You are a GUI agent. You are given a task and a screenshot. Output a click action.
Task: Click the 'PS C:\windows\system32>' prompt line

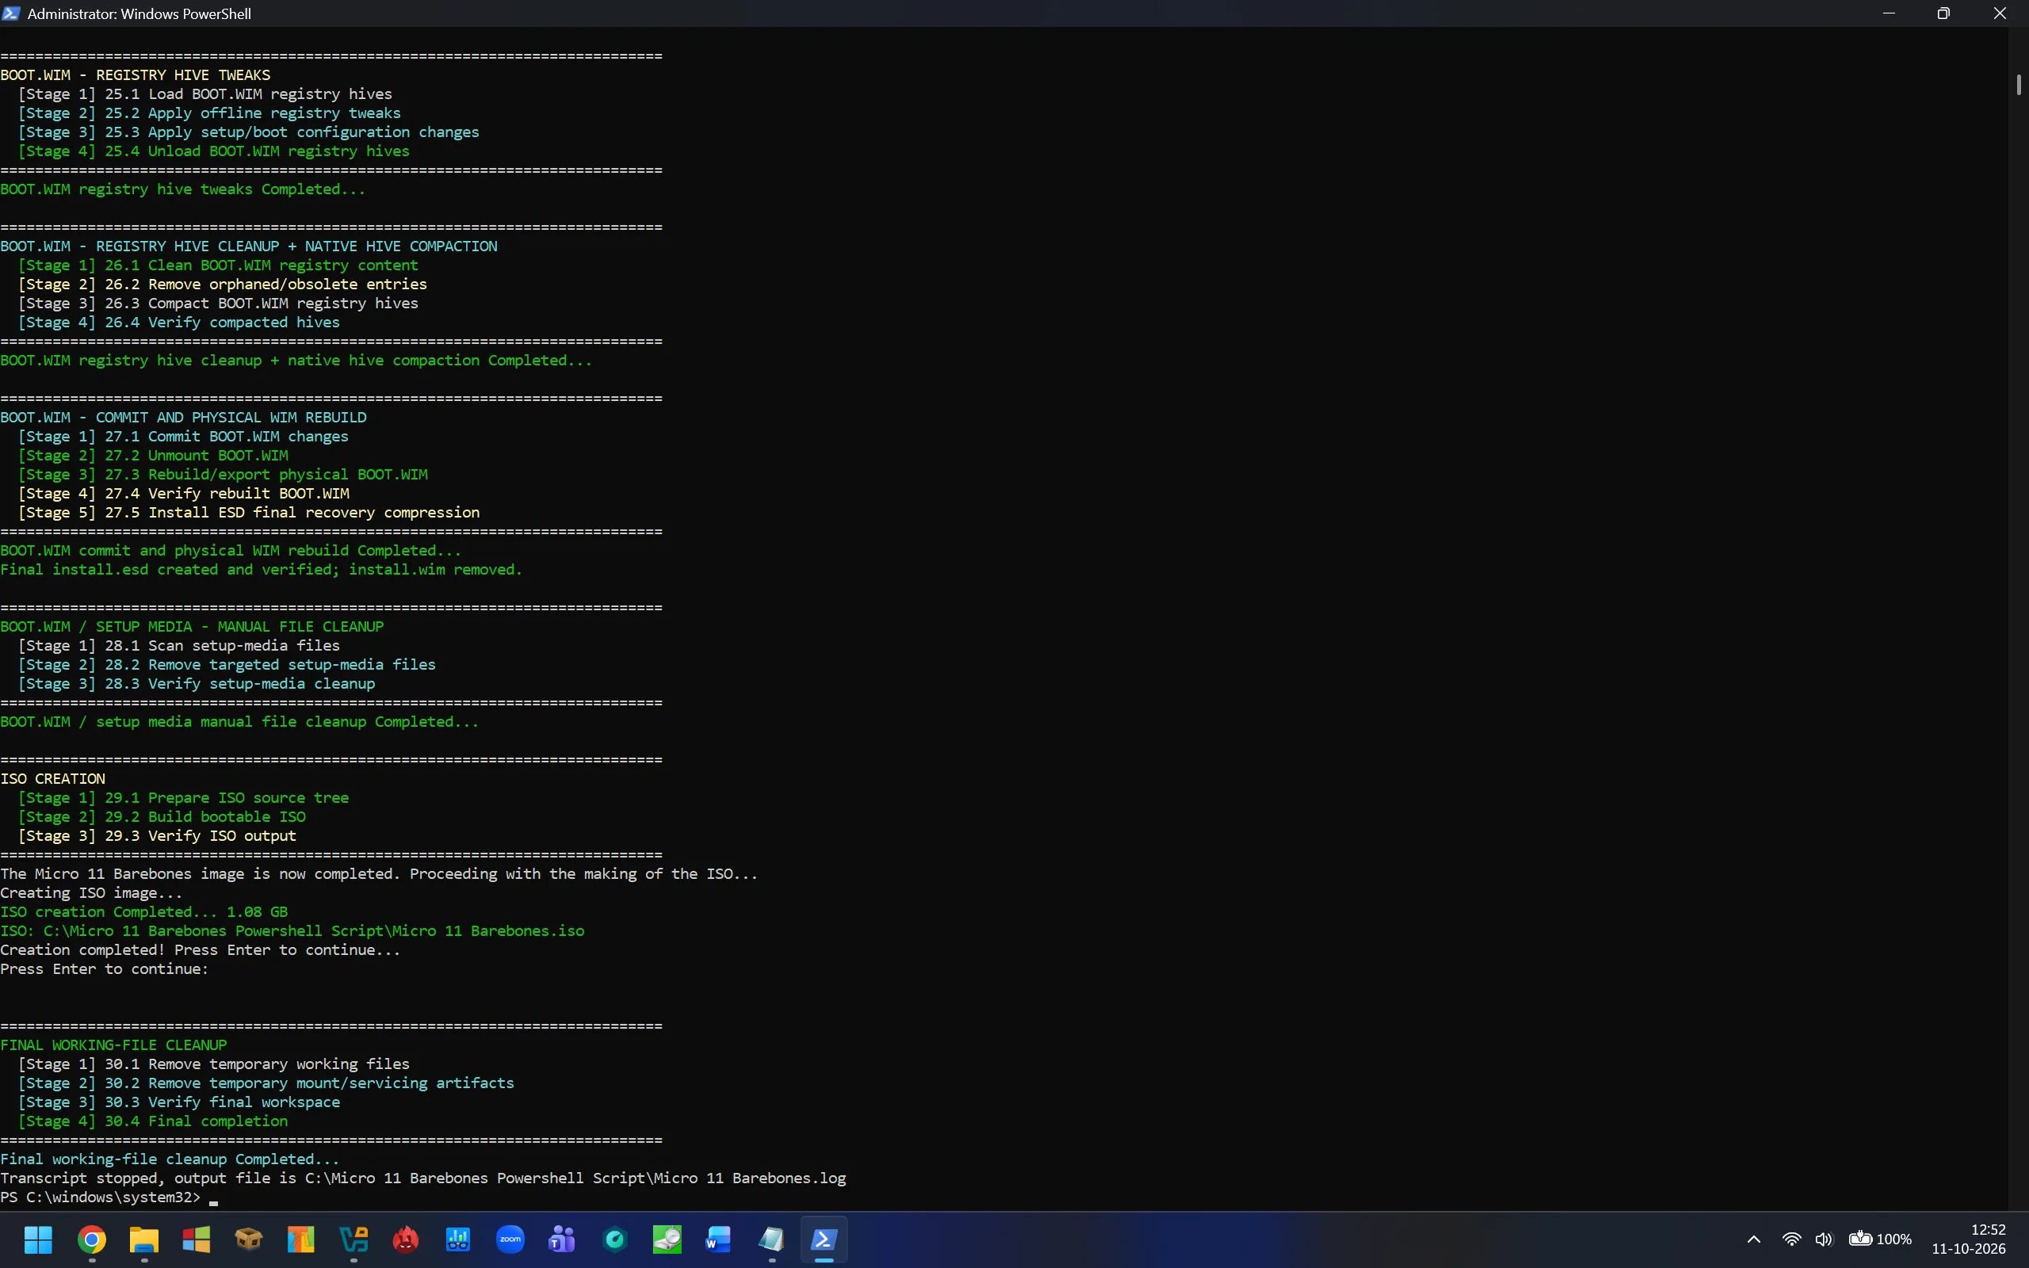tap(101, 1197)
